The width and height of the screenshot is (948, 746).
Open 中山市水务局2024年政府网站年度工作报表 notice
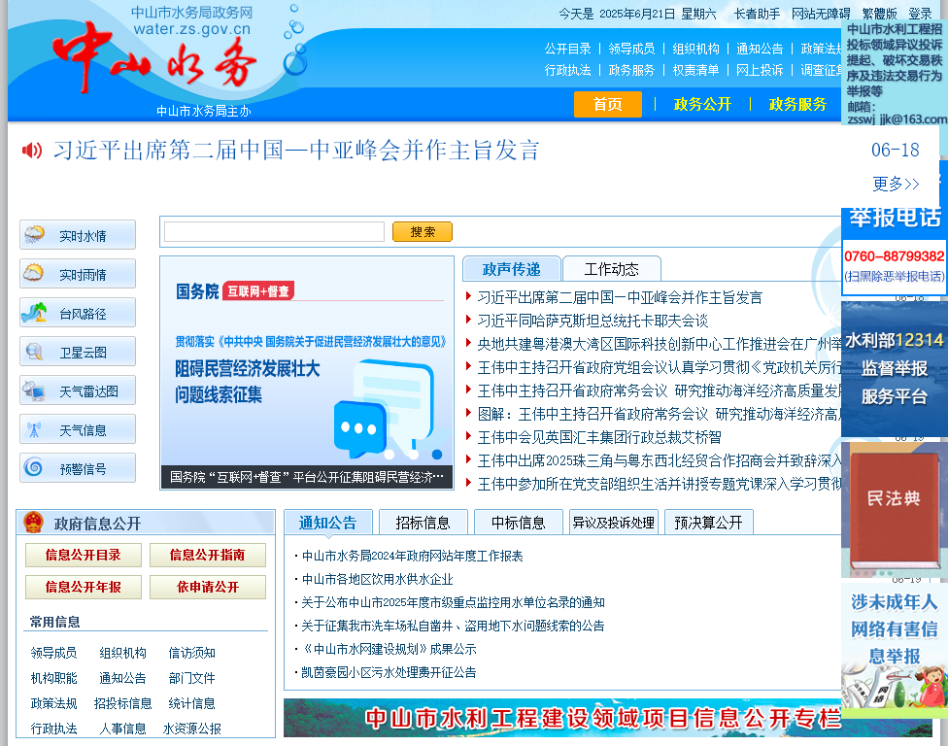coord(413,557)
